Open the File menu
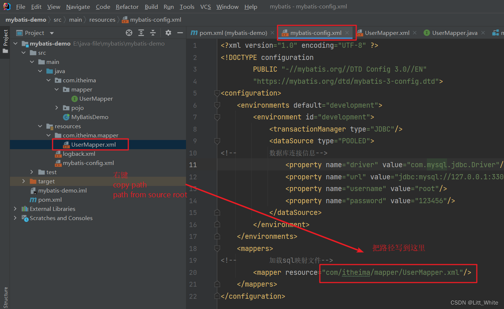The height and width of the screenshot is (309, 504). click(x=21, y=7)
